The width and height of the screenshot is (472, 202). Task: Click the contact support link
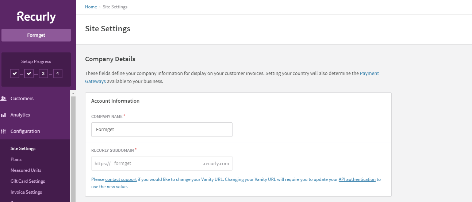121,179
